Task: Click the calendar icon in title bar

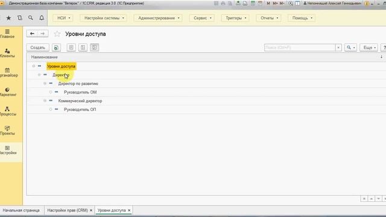Action: (x=260, y=4)
